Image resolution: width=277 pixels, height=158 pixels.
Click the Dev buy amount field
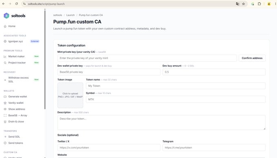click(x=214, y=72)
